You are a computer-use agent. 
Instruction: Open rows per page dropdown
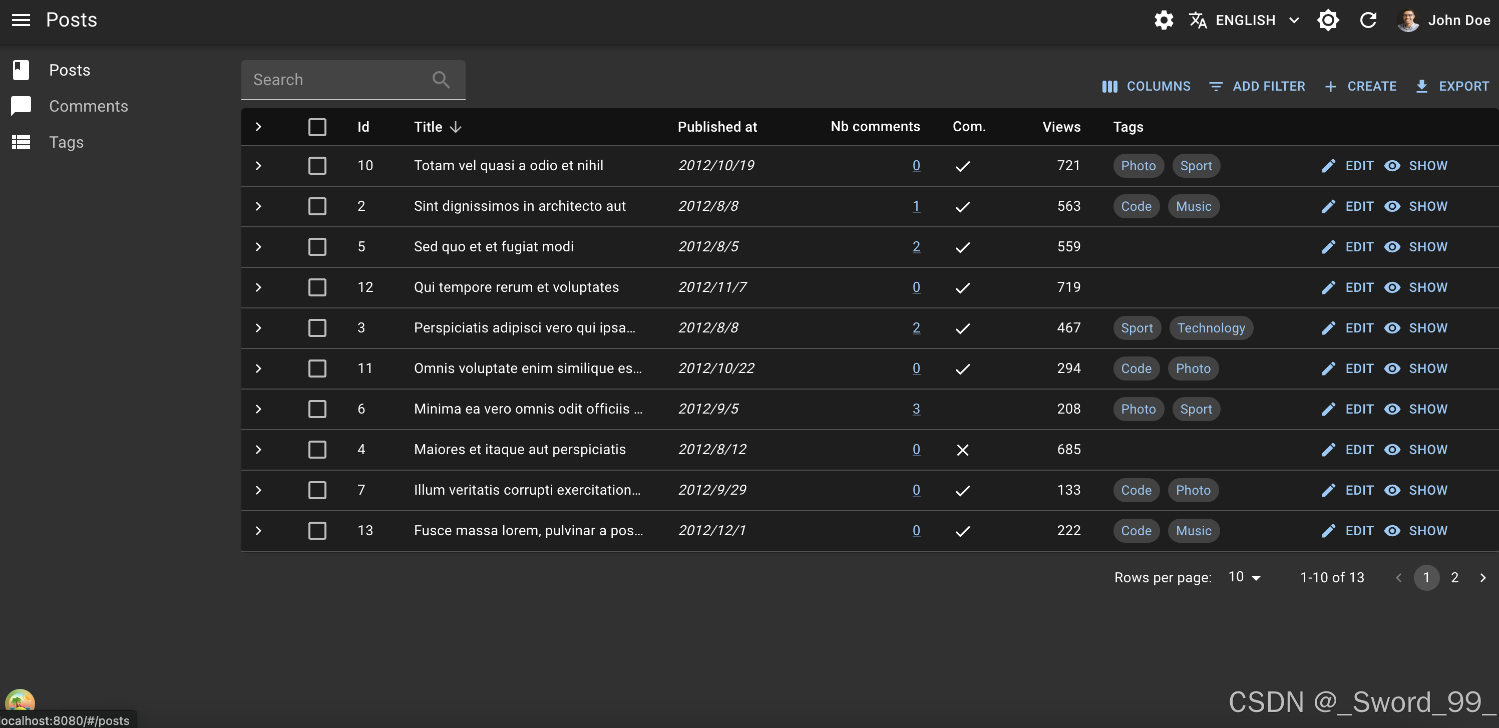point(1244,577)
